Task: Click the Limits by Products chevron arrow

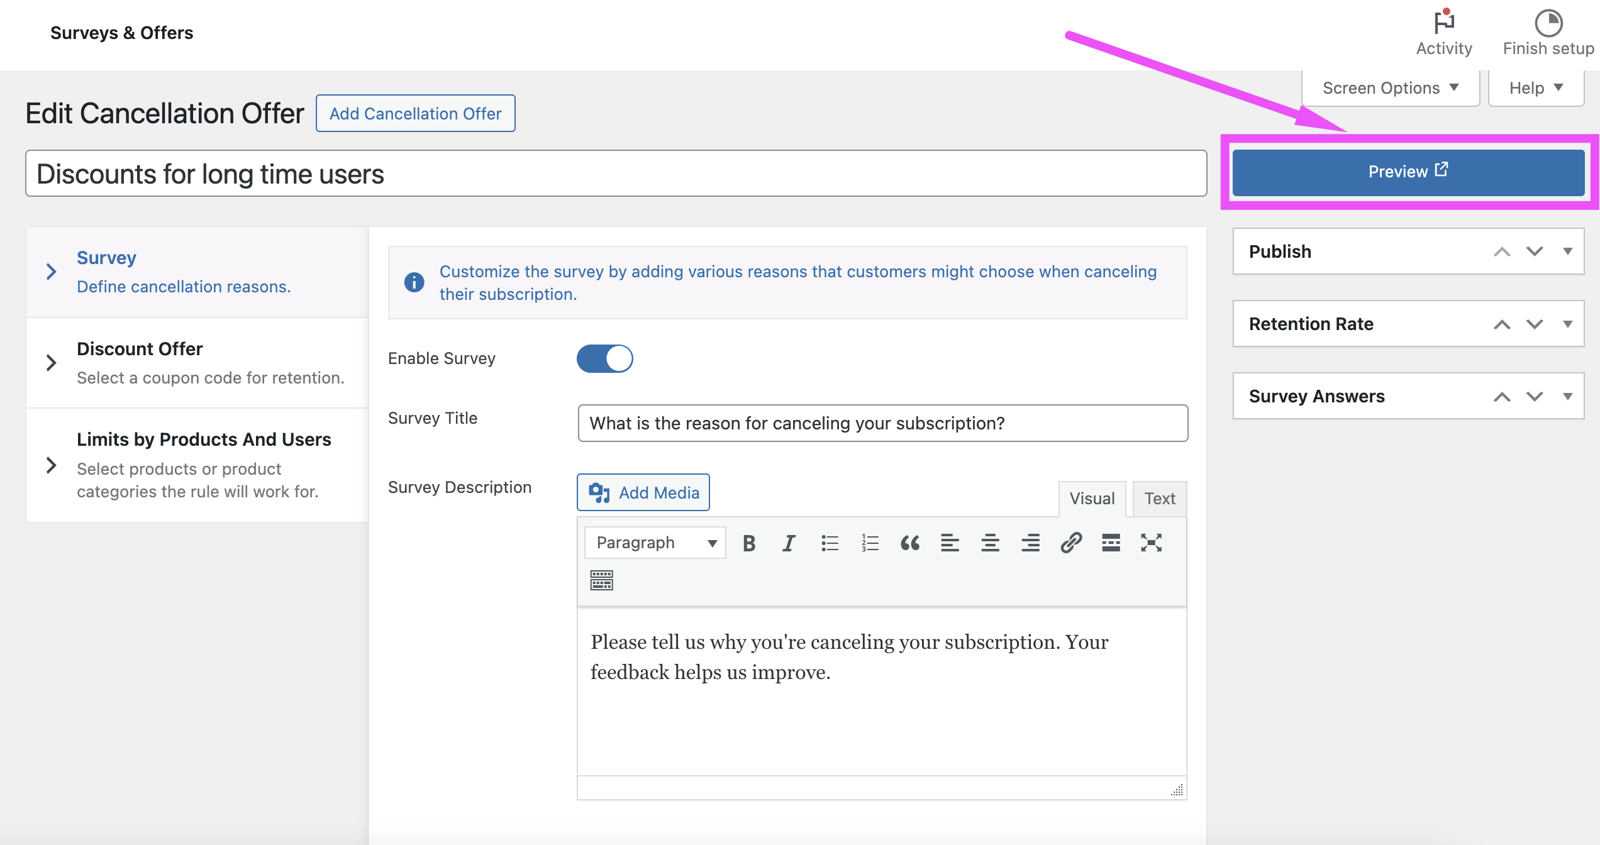Action: [x=52, y=465]
